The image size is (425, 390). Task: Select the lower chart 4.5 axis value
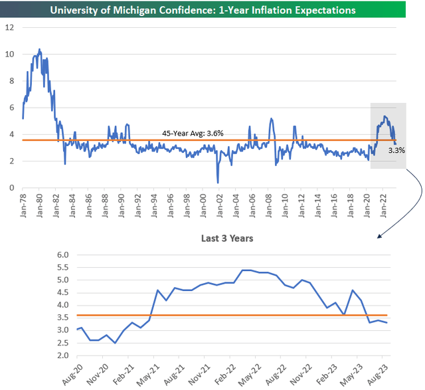pos(63,292)
